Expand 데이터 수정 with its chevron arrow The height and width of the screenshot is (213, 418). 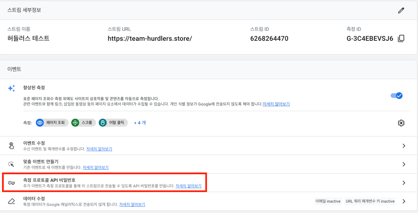(404, 201)
